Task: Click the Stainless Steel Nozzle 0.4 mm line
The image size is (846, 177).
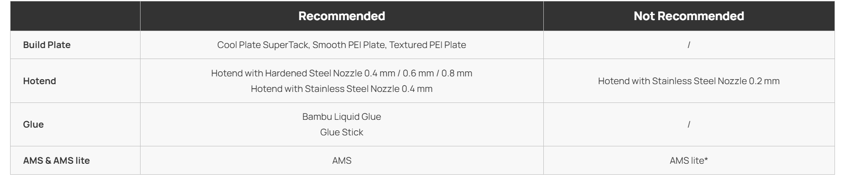Action: 342,89
